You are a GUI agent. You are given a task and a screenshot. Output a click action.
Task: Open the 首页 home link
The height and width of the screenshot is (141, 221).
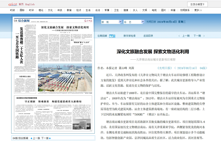point(21,4)
